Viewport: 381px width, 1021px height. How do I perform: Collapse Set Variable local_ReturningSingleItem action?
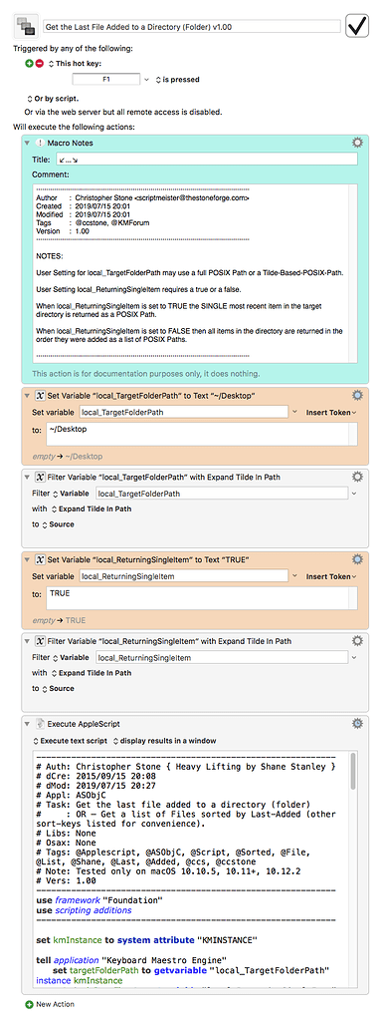coord(27,559)
